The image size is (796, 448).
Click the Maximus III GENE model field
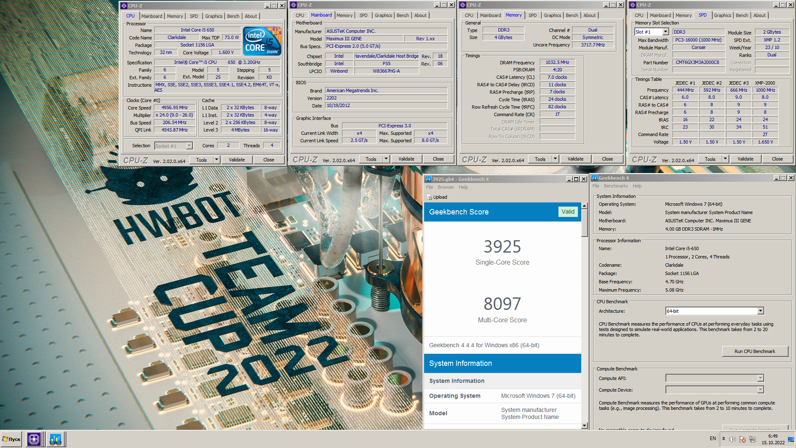364,39
